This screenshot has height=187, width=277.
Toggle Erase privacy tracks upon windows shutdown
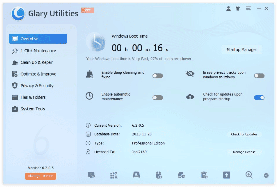[259, 76]
